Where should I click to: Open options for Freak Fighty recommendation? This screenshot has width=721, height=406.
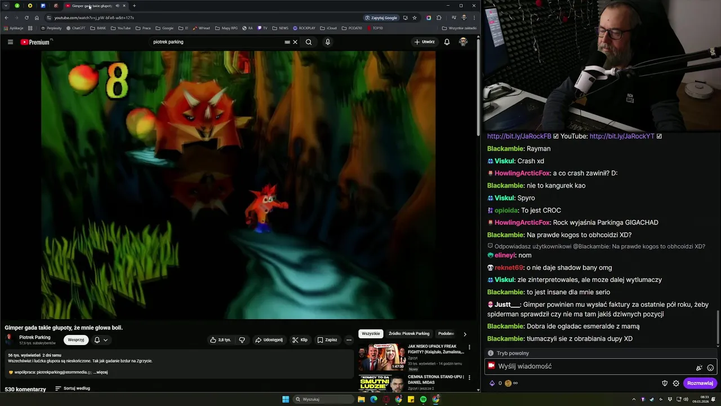click(x=469, y=347)
